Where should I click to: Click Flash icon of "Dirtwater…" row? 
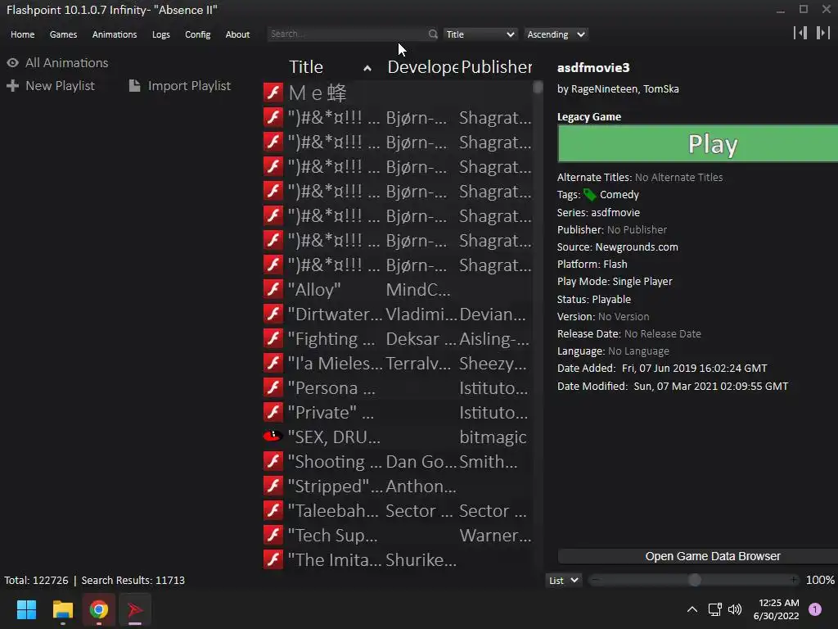273,314
